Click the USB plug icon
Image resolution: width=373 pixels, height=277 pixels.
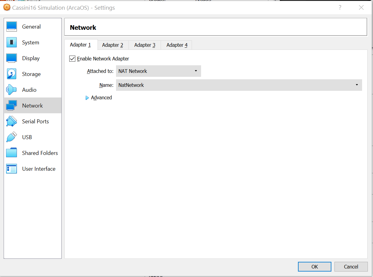12,137
